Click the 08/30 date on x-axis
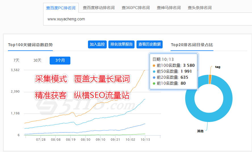The image size is (252, 152). [85, 140]
